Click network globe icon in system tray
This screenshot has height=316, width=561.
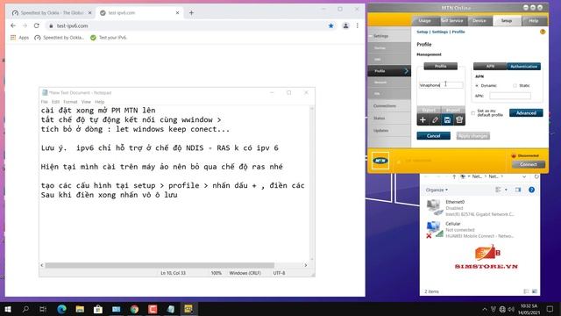(x=502, y=309)
